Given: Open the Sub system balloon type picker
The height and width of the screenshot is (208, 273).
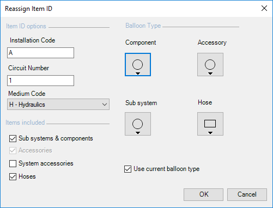Looking at the screenshot, I should click(x=138, y=124).
